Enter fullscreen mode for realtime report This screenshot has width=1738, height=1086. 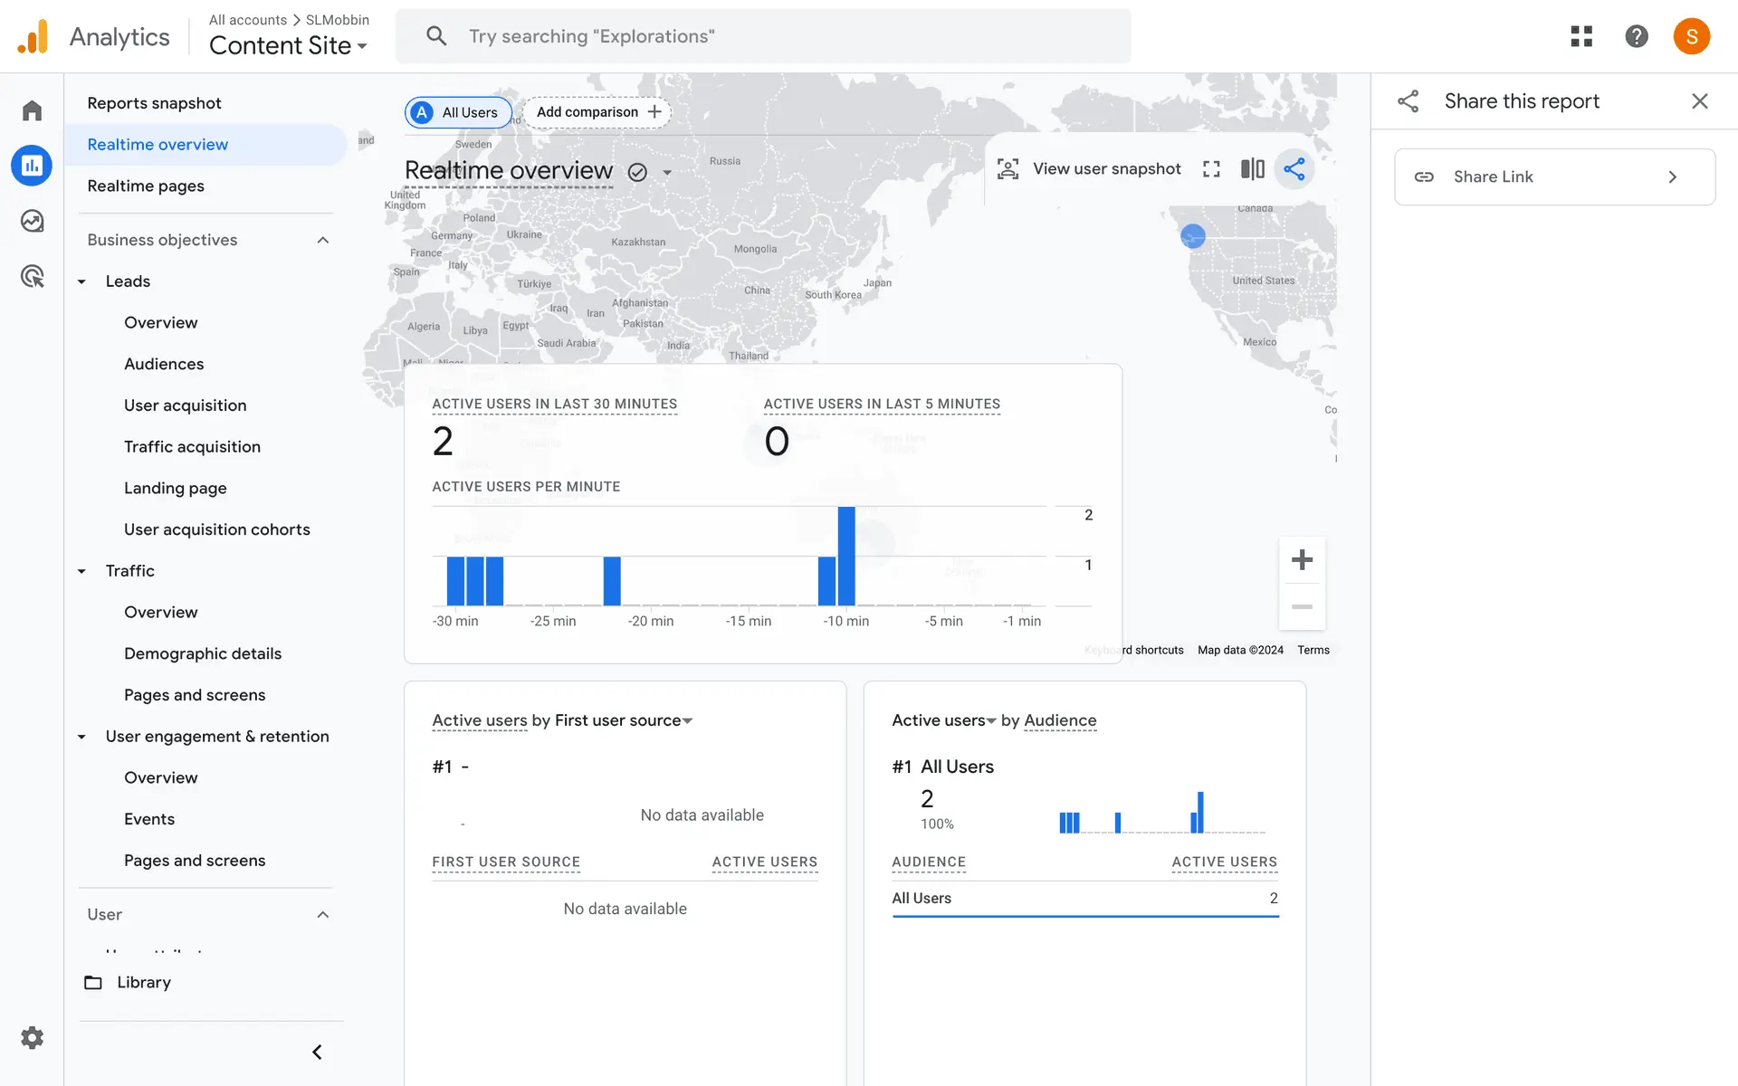coord(1211,169)
